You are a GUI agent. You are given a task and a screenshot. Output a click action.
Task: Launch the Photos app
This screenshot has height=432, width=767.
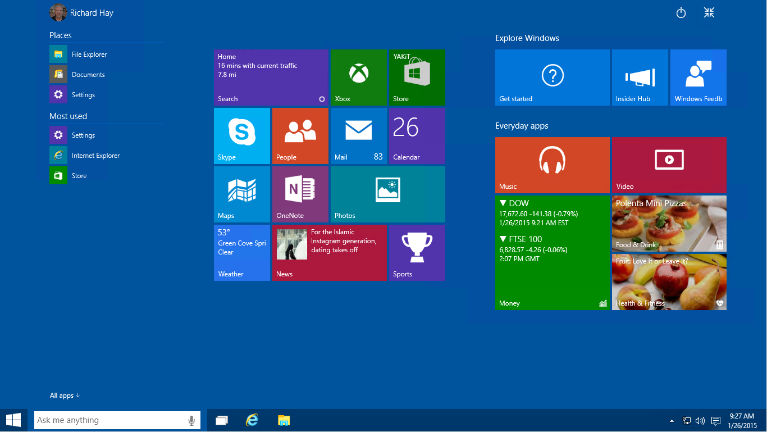click(387, 194)
